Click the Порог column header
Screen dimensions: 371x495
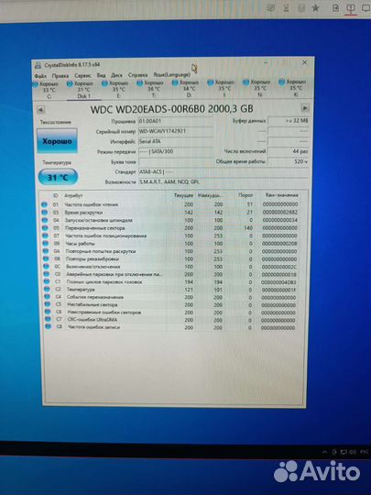click(246, 195)
